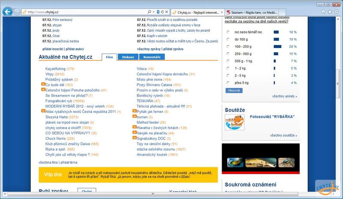Open Fotosoutěž "RYBÁŘKA" link
This screenshot has height=199, width=343.
point(272,117)
